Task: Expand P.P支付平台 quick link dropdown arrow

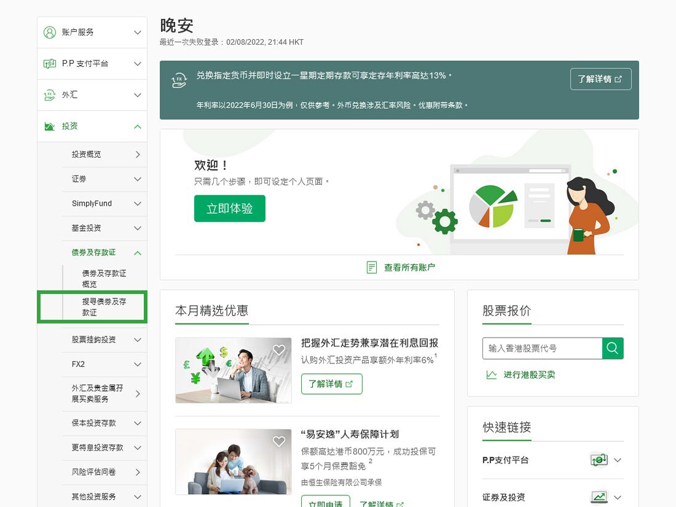Action: pos(618,460)
